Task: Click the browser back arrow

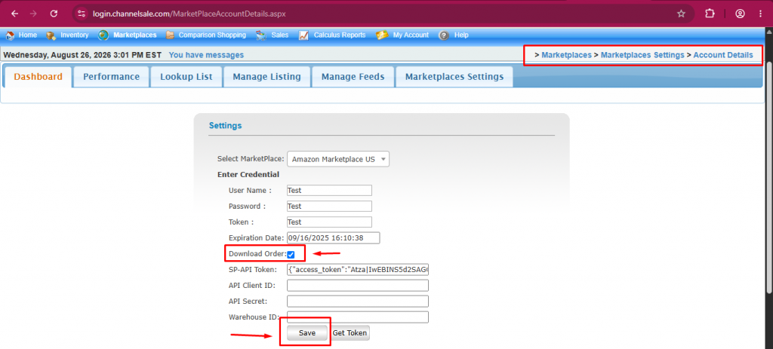Action: (15, 14)
